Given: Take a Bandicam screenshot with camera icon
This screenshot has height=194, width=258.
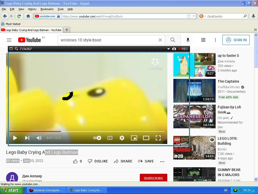Looking at the screenshot, I should (x=174, y=49).
